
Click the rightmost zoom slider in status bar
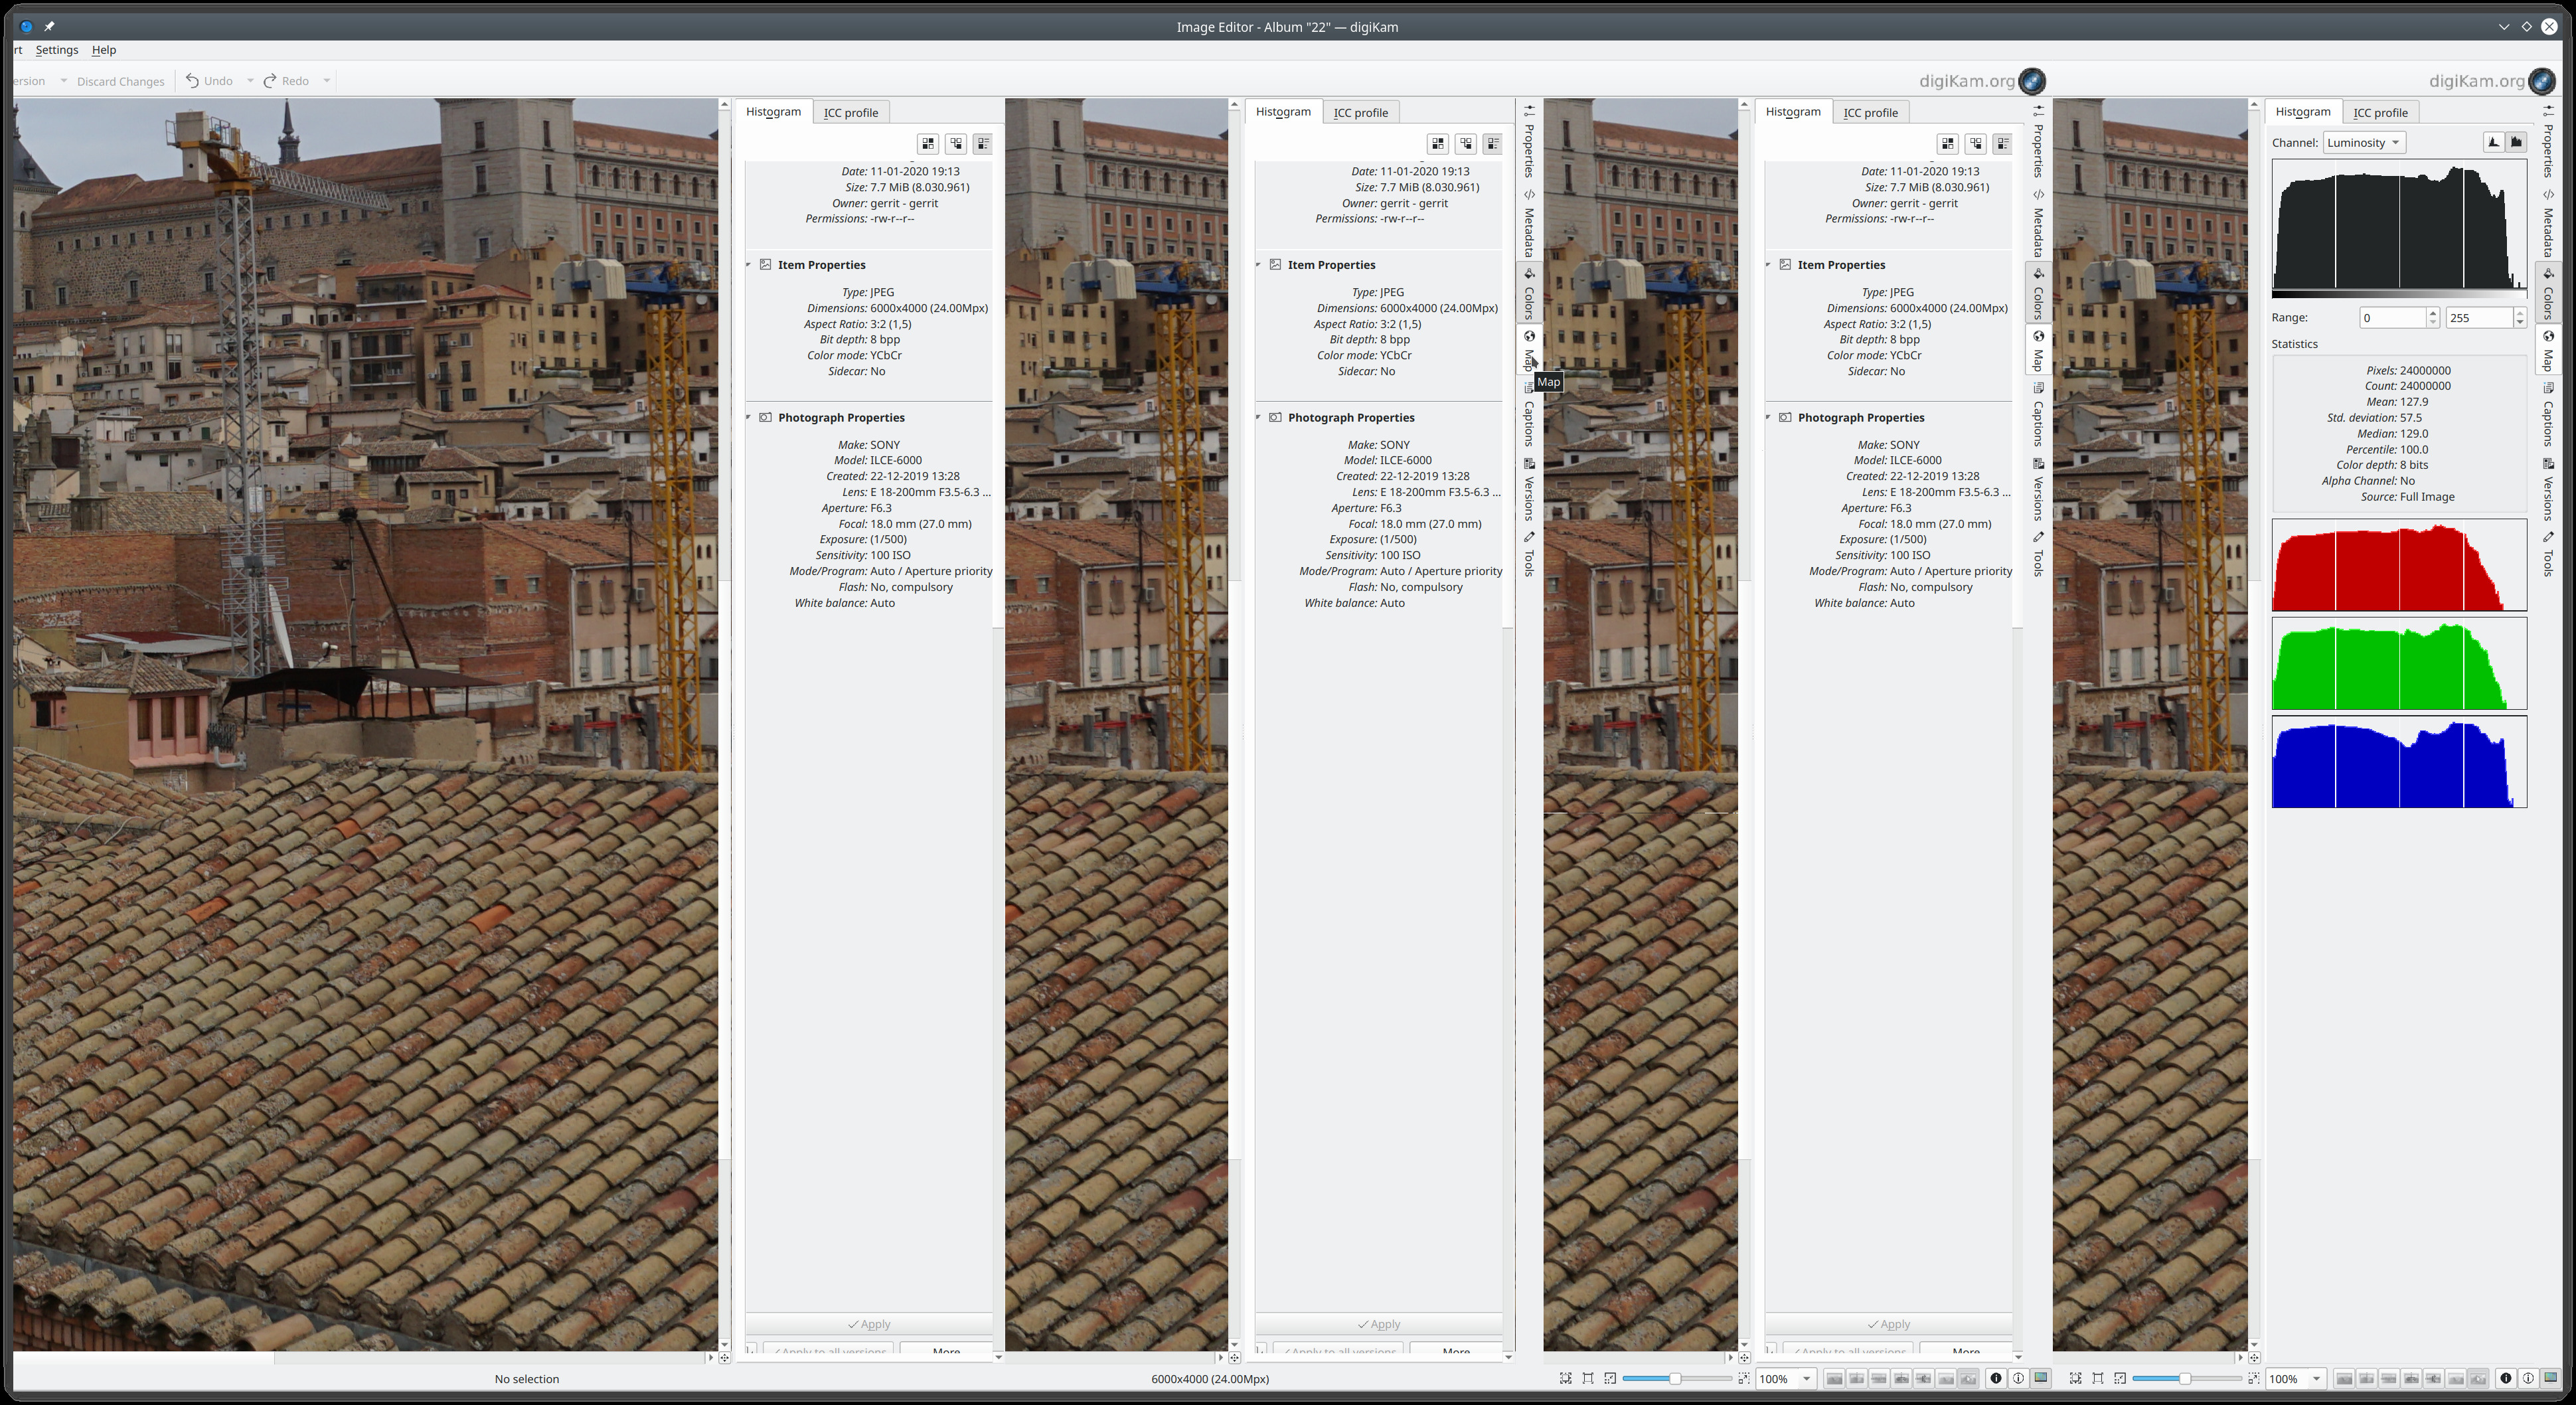tap(2184, 1378)
